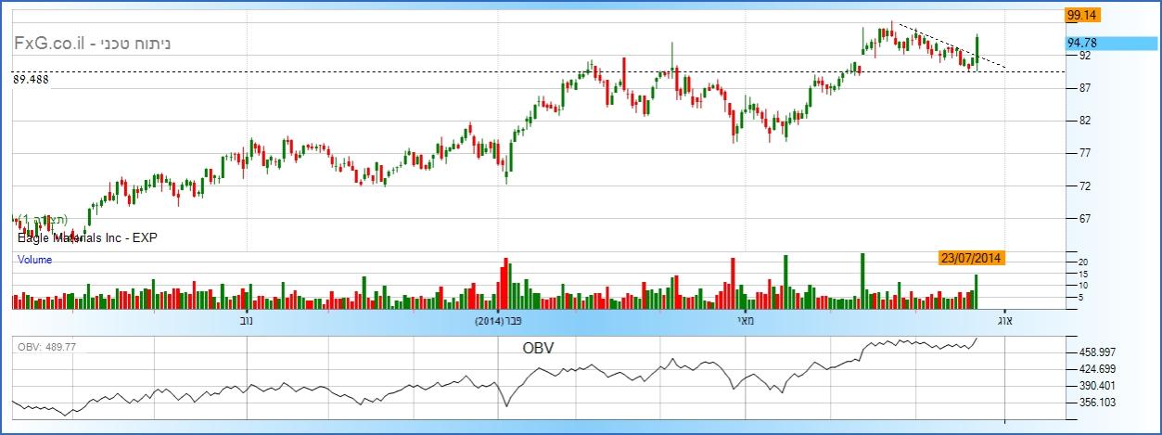This screenshot has height=435, width=1162.
Task: Click the נוב month marker on the time axis
Action: coord(247,321)
